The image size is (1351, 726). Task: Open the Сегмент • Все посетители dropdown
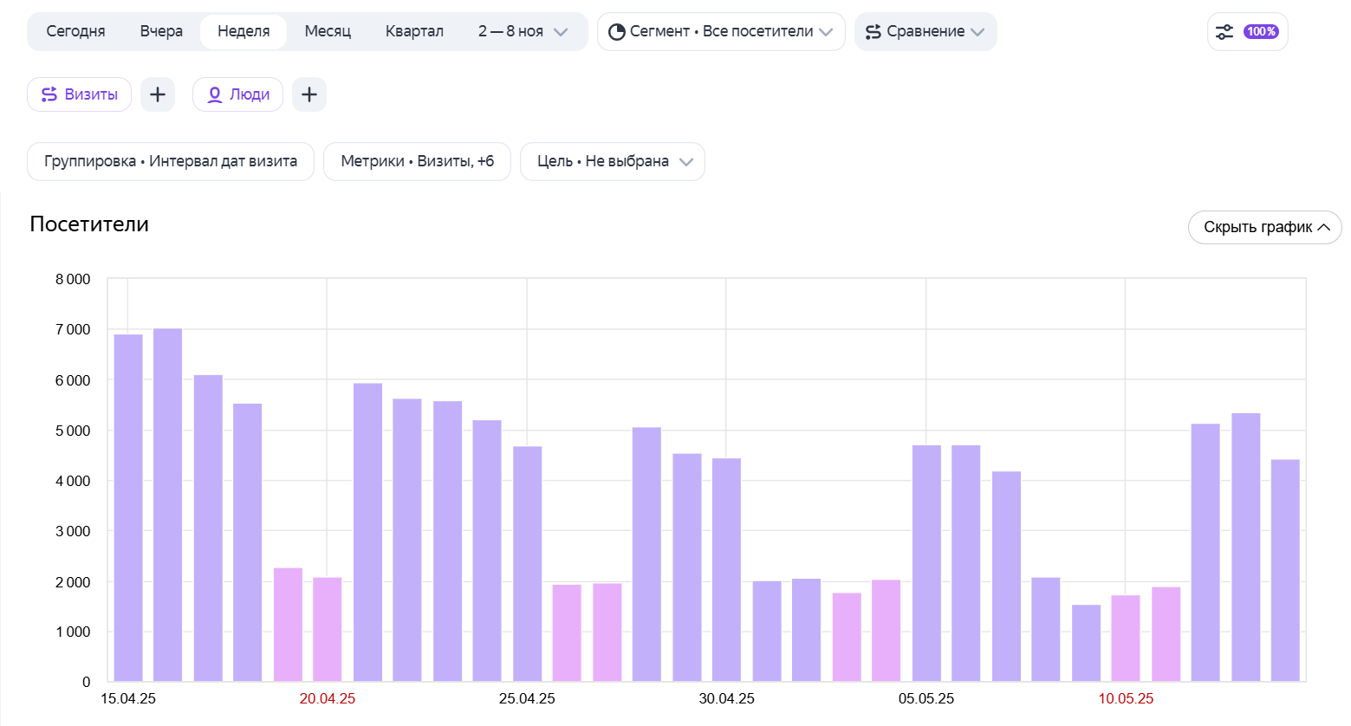(x=721, y=31)
